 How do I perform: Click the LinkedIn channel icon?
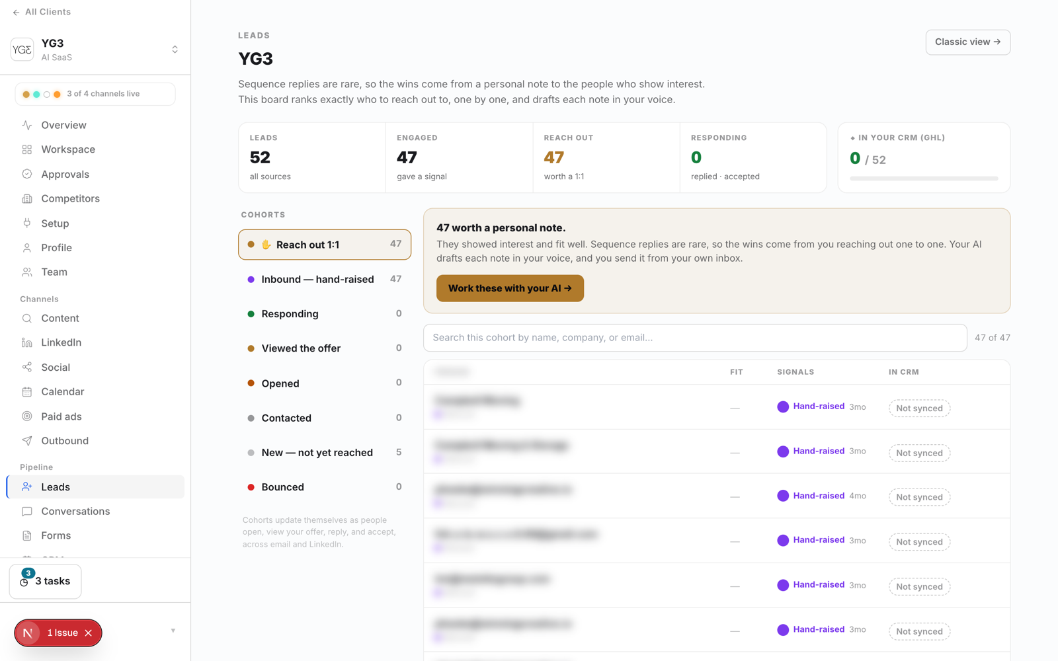[27, 342]
